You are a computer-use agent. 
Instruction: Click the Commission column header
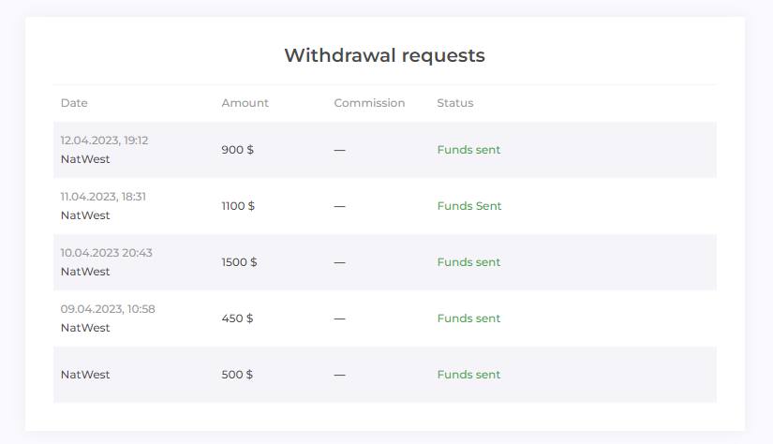[369, 103]
